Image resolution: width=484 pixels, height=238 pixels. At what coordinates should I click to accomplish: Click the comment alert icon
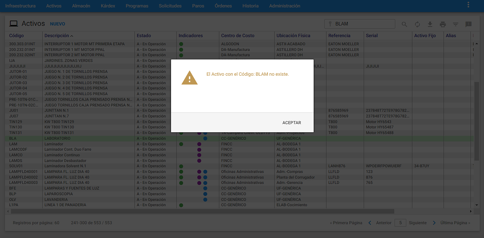[468, 24]
